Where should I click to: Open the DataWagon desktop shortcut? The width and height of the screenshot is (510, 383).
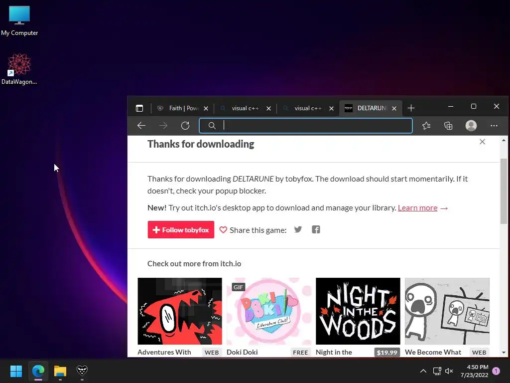coord(19,69)
